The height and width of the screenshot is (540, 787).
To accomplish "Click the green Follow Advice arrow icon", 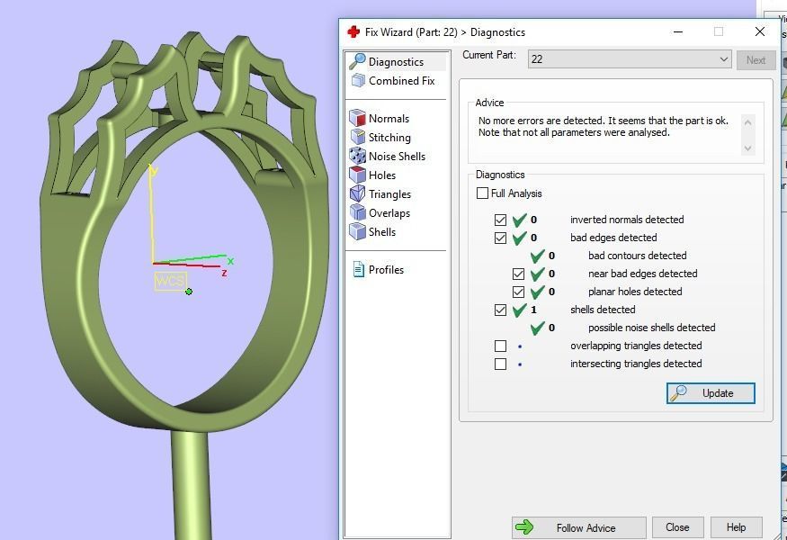I will click(x=525, y=526).
